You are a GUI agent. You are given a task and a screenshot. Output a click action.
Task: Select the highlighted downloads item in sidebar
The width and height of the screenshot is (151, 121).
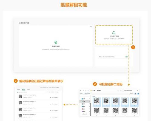tap(85, 101)
